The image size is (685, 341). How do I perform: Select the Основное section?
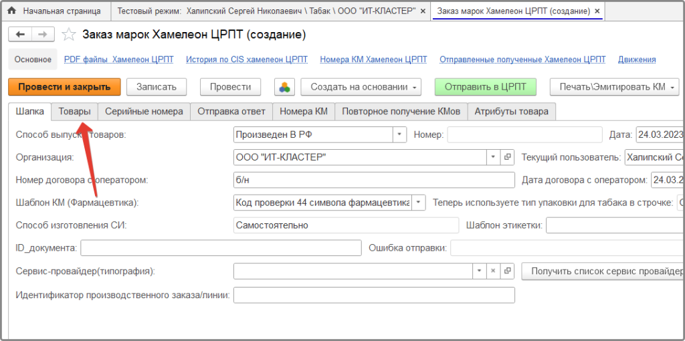pyautogui.click(x=33, y=60)
